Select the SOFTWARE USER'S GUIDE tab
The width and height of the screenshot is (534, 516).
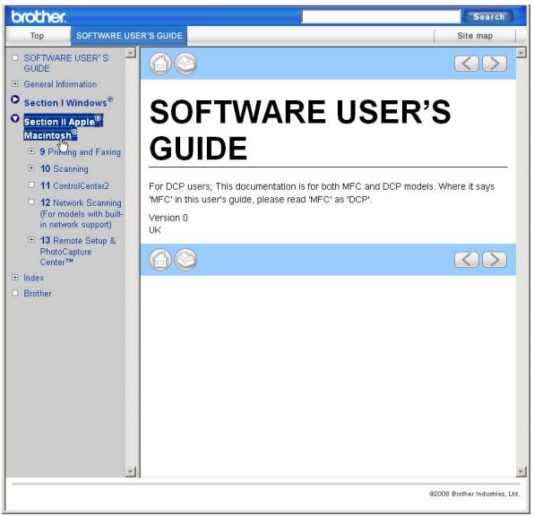pos(129,36)
